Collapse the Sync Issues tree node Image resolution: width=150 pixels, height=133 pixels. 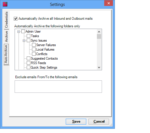coord(24,41)
